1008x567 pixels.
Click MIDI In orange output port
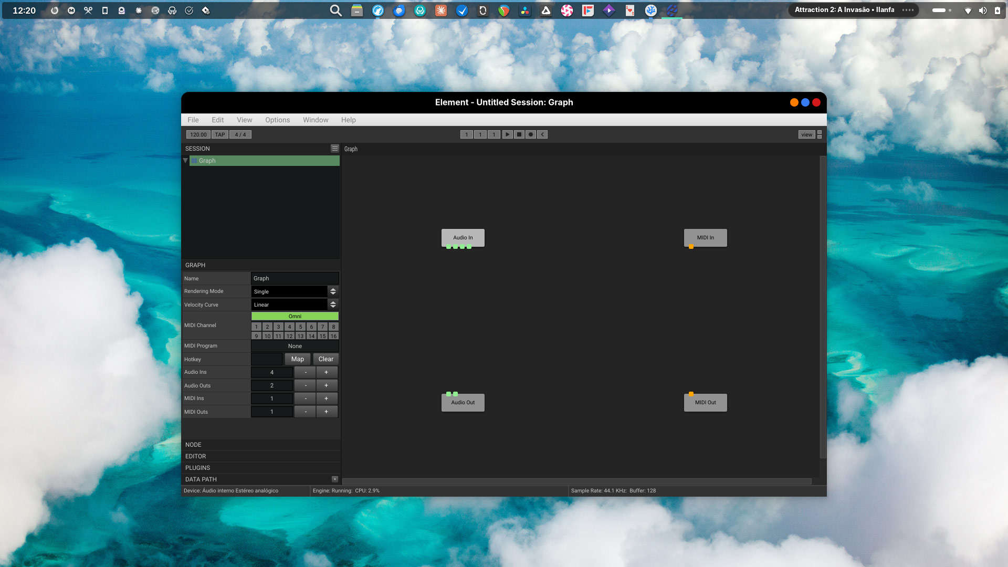tap(691, 247)
